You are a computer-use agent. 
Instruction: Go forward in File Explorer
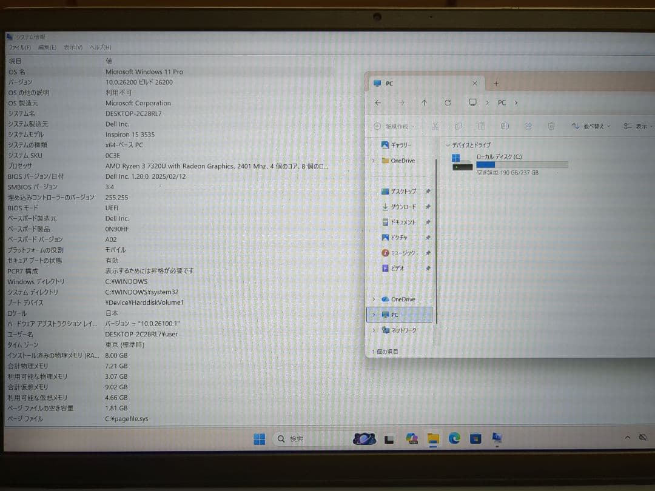(x=401, y=102)
